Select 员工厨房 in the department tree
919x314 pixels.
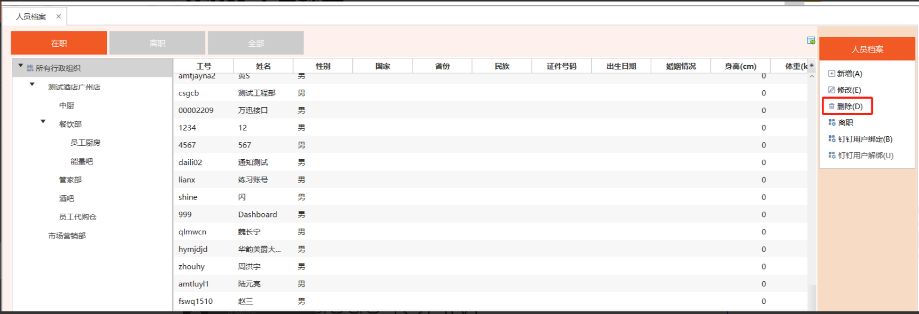pyautogui.click(x=85, y=143)
